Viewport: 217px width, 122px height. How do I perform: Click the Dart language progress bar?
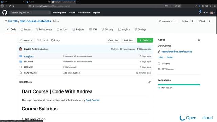click(x=179, y=85)
